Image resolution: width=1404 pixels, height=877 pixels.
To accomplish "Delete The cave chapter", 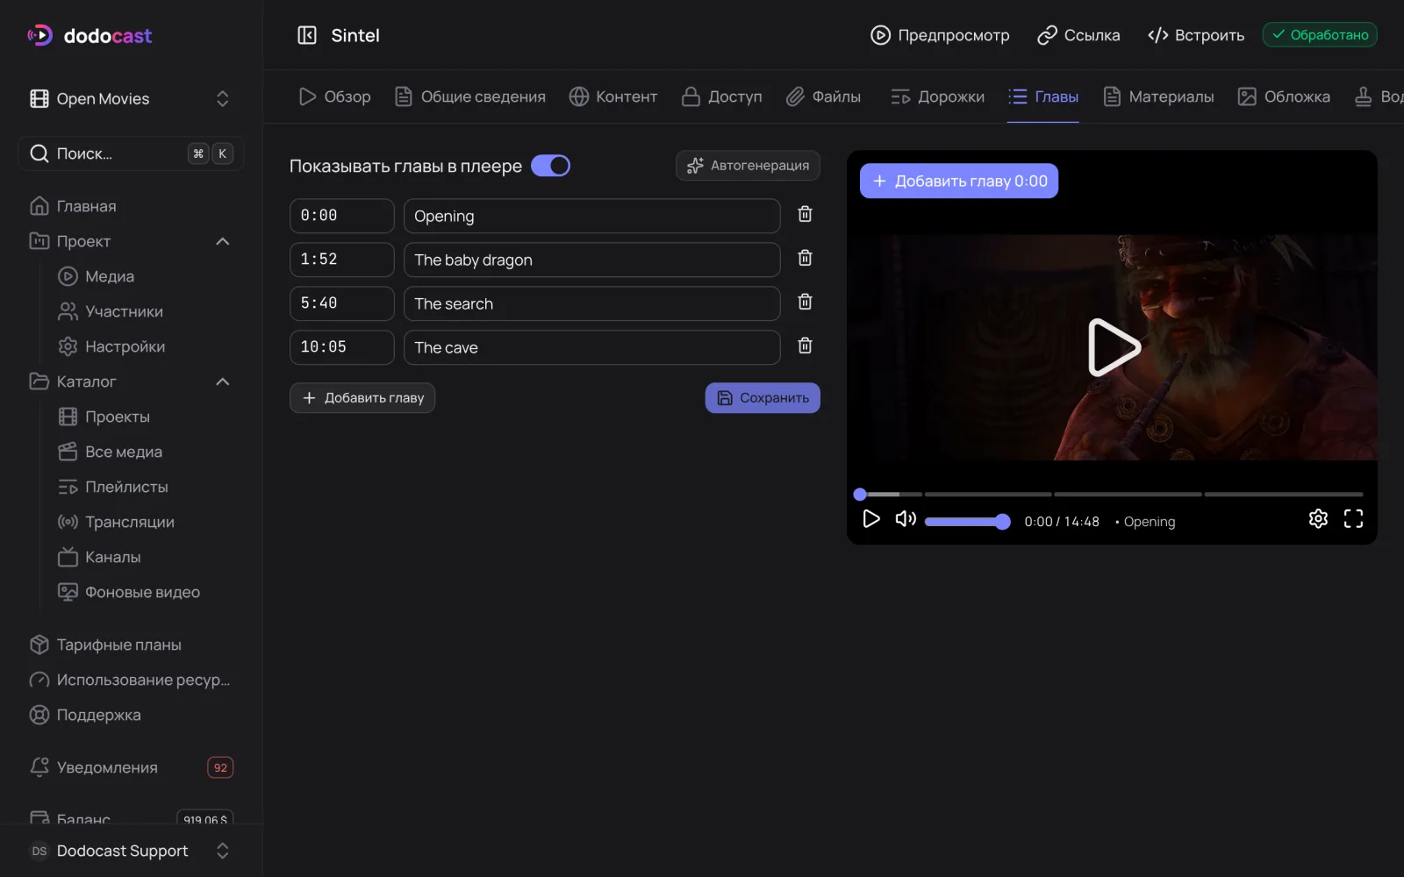I will pyautogui.click(x=805, y=346).
